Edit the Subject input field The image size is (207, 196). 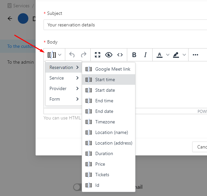(125, 25)
